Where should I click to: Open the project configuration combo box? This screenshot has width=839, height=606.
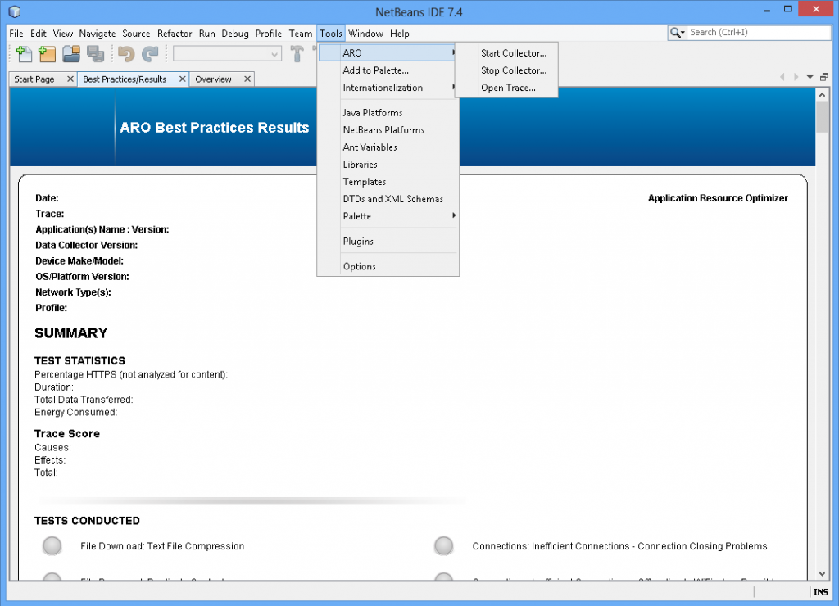click(228, 53)
